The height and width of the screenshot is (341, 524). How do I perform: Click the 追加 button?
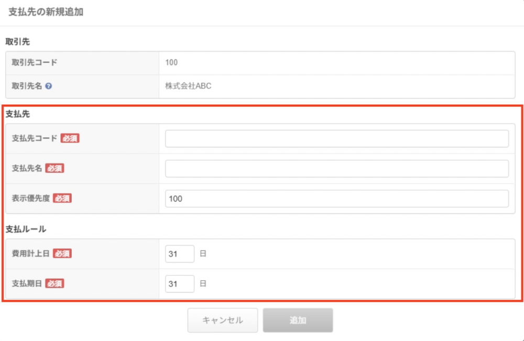[x=298, y=320]
